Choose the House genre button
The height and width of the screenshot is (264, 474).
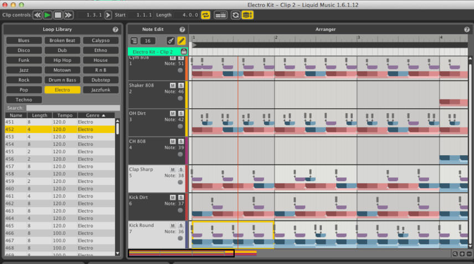coord(101,60)
